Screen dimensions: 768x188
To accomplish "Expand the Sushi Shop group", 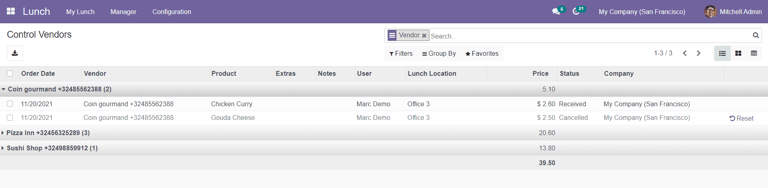I will (x=3, y=148).
